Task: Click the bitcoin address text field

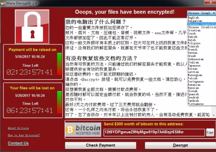Action: click(x=154, y=132)
